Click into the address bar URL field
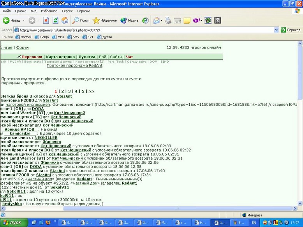The height and width of the screenshot is (227, 303). point(144,30)
